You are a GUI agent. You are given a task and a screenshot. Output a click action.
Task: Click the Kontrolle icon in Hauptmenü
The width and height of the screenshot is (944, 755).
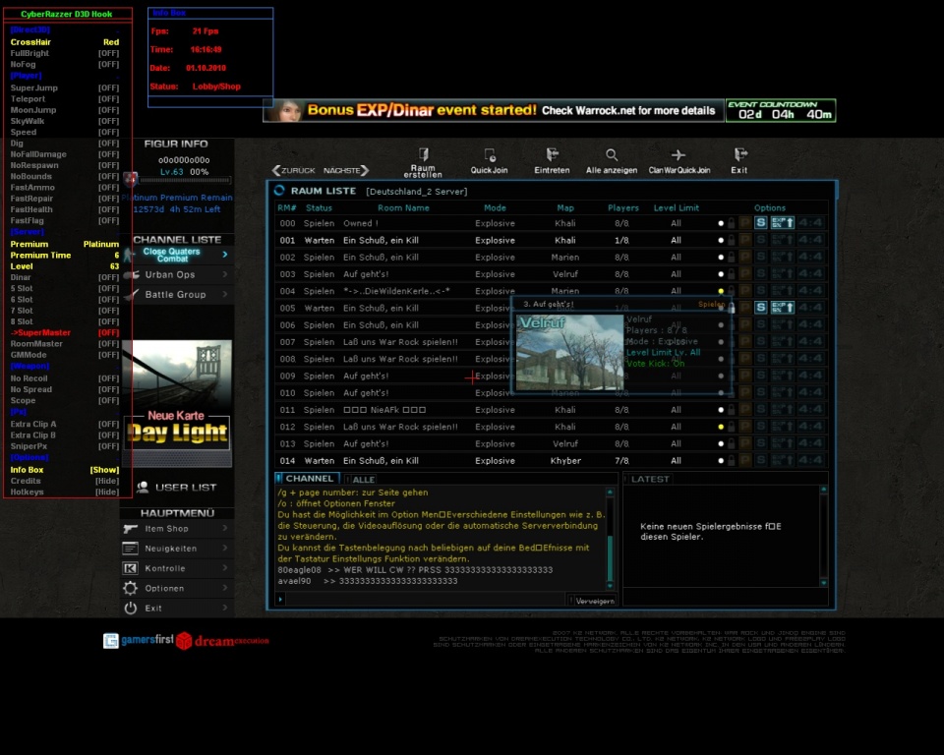130,568
